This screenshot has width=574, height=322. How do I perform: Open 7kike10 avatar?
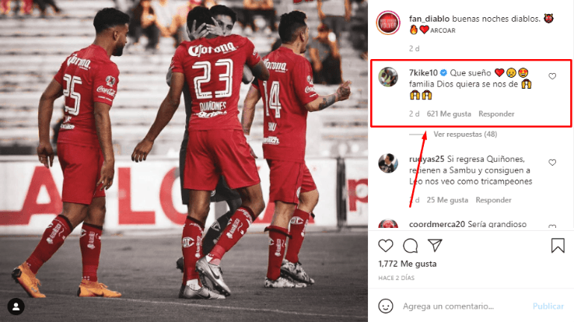pyautogui.click(x=388, y=77)
